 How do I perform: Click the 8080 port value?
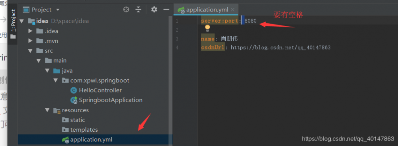click(x=250, y=21)
